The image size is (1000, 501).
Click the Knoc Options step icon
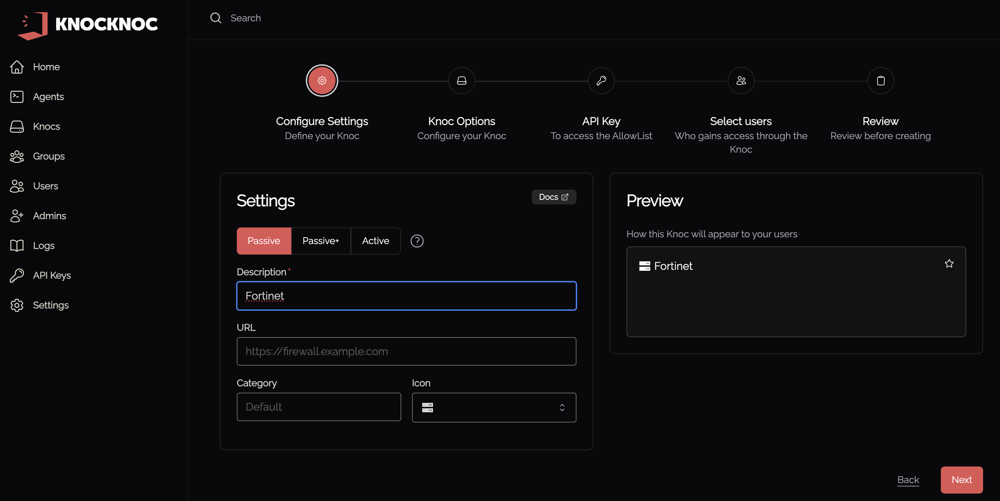click(461, 81)
